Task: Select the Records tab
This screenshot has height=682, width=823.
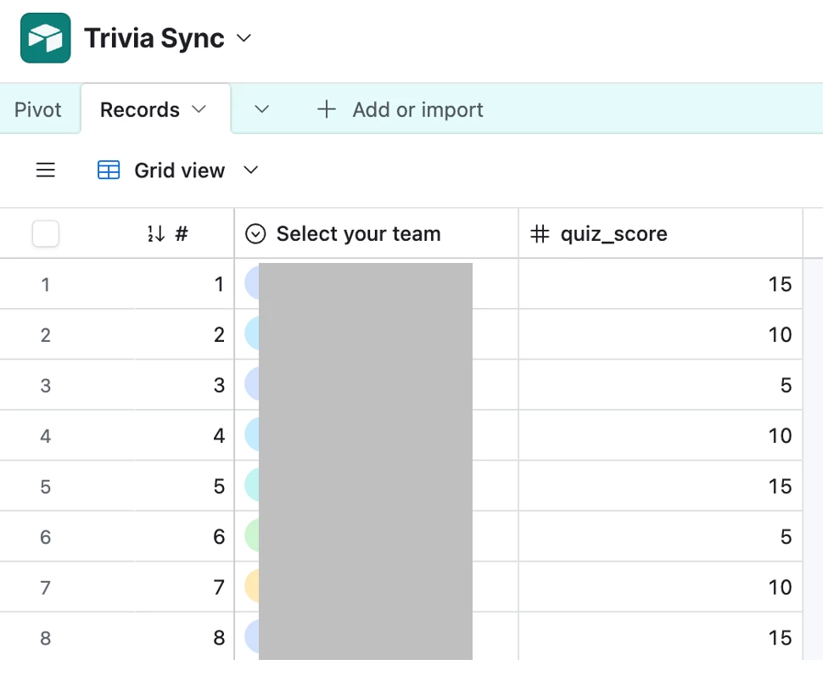Action: coord(140,109)
